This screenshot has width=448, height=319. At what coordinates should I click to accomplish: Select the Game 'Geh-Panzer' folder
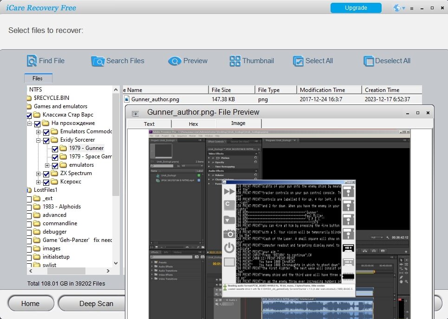(x=77, y=240)
